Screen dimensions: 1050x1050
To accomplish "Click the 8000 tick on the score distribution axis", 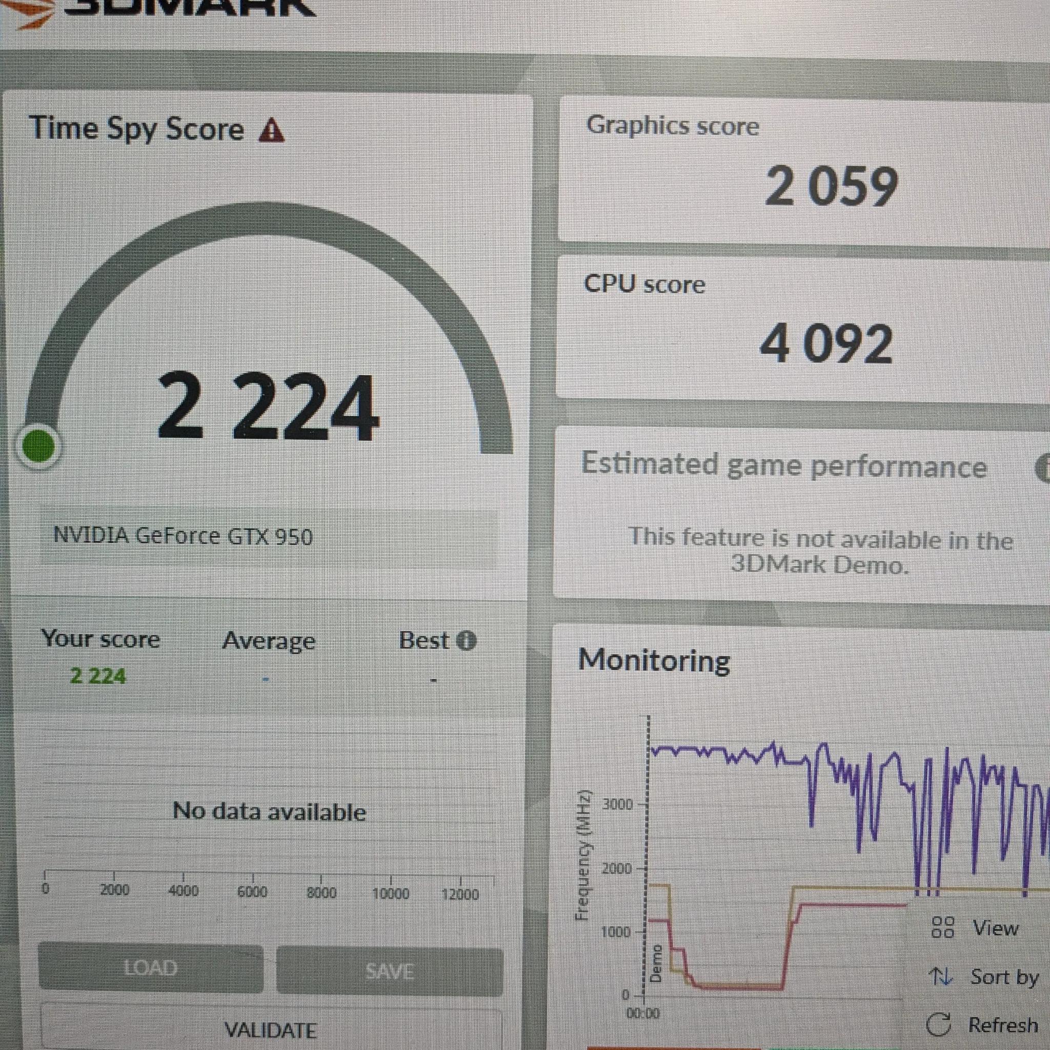I will pos(322,893).
